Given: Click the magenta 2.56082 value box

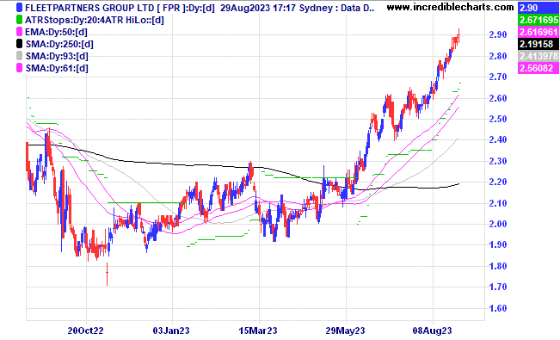Looking at the screenshot, I should tap(538, 68).
